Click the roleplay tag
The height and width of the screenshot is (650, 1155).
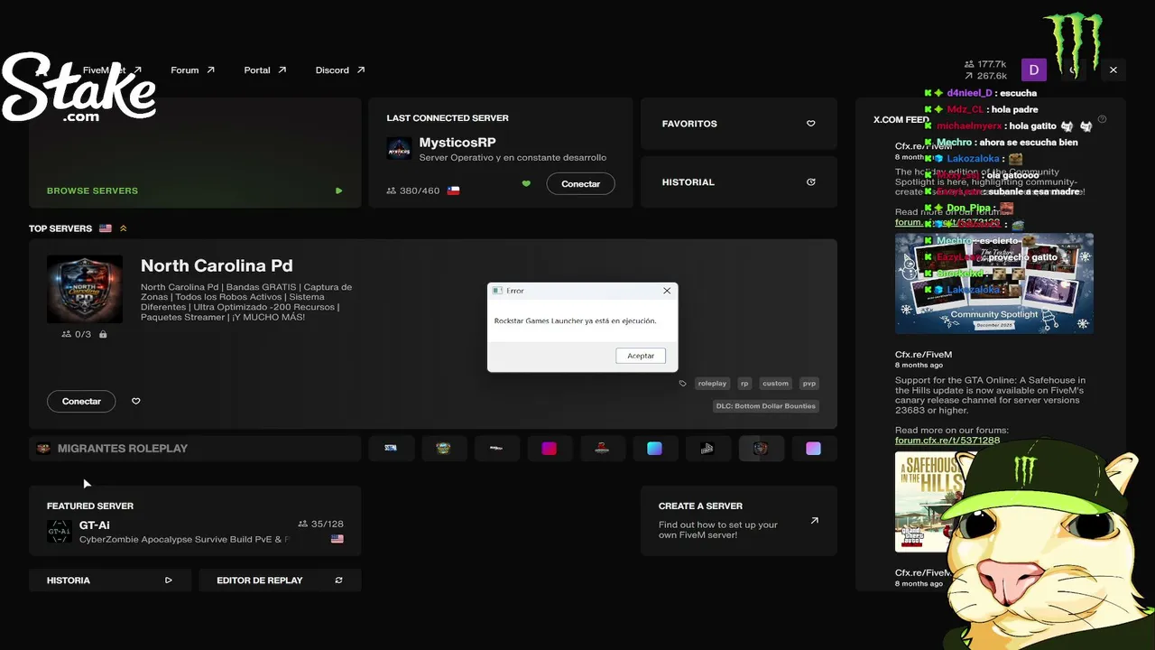(712, 383)
